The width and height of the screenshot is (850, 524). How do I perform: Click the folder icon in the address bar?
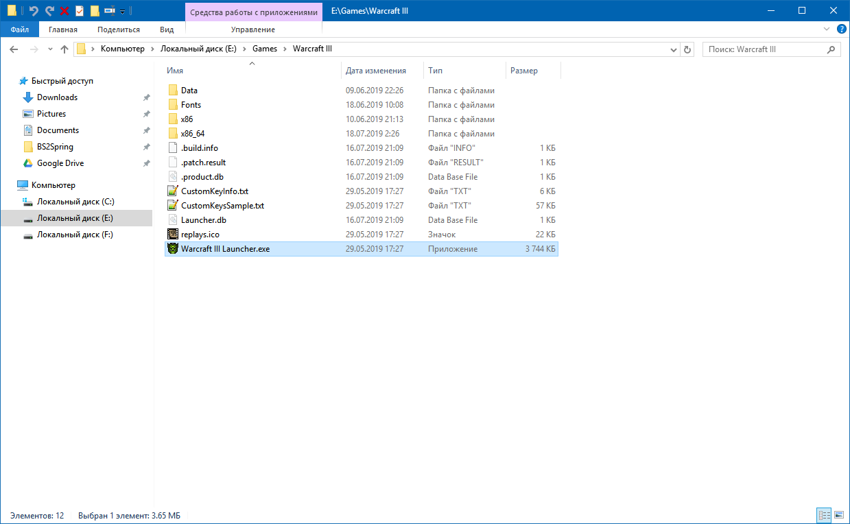point(82,49)
